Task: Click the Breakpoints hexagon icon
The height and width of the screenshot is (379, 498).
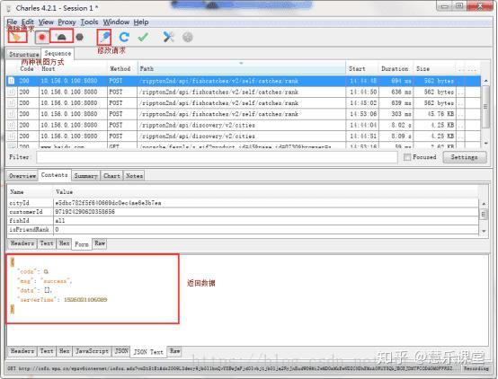Action: point(80,37)
